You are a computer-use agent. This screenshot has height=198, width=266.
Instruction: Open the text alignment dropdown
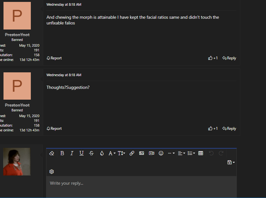(181, 153)
